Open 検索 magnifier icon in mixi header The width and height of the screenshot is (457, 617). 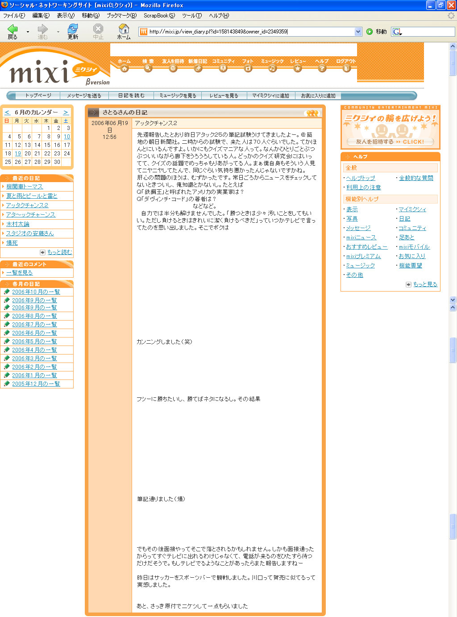point(148,68)
